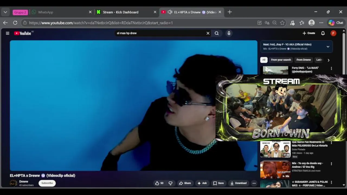Open the Forty DMG LA NAVE thumbnail
347x195 pixels.
275,70
